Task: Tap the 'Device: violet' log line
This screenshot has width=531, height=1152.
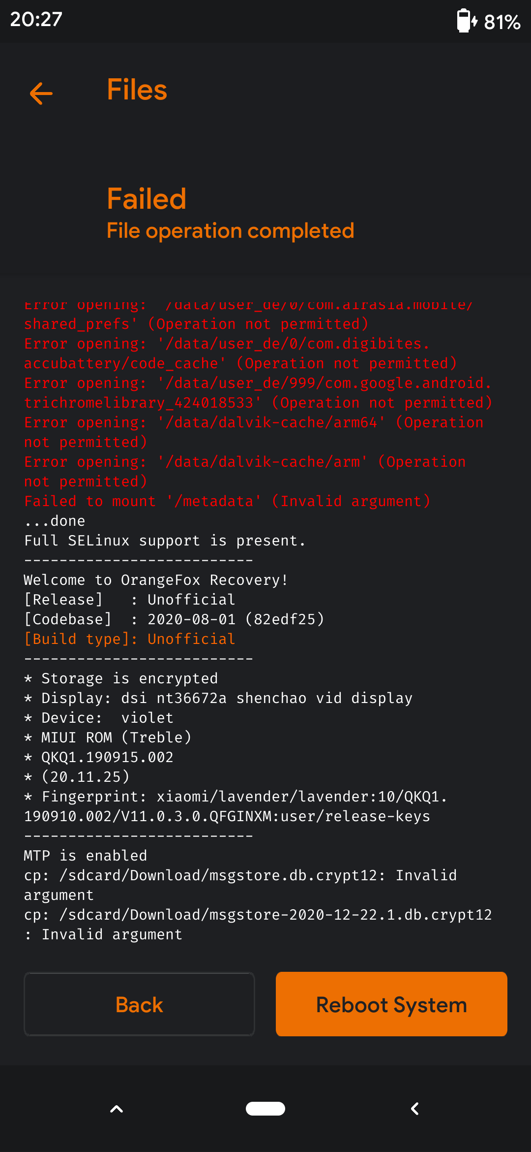Action: pyautogui.click(x=99, y=718)
